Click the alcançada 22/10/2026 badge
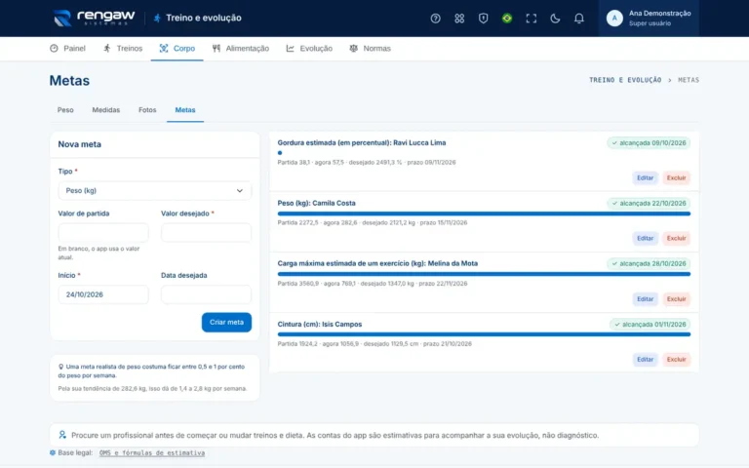 pos(649,203)
